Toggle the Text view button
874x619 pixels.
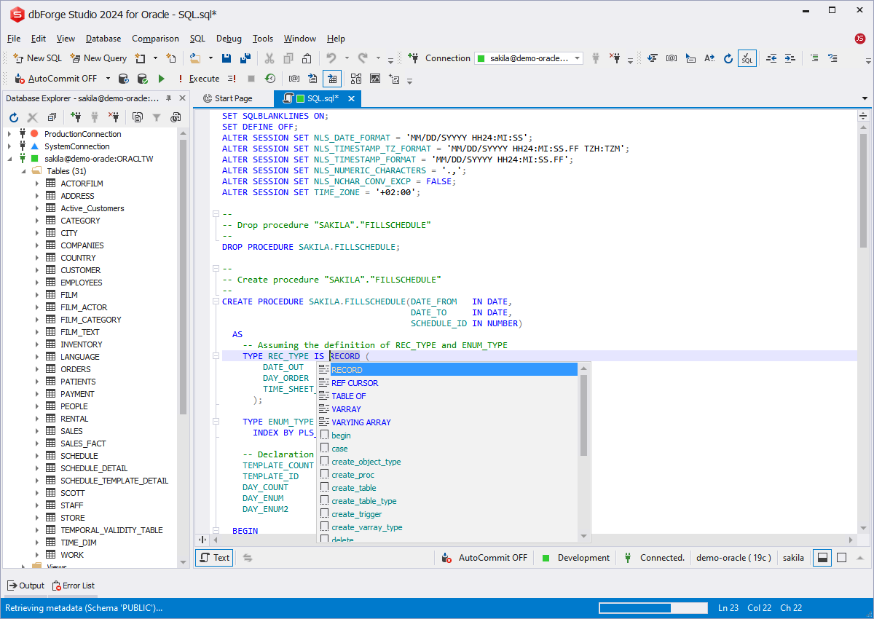[x=214, y=558]
